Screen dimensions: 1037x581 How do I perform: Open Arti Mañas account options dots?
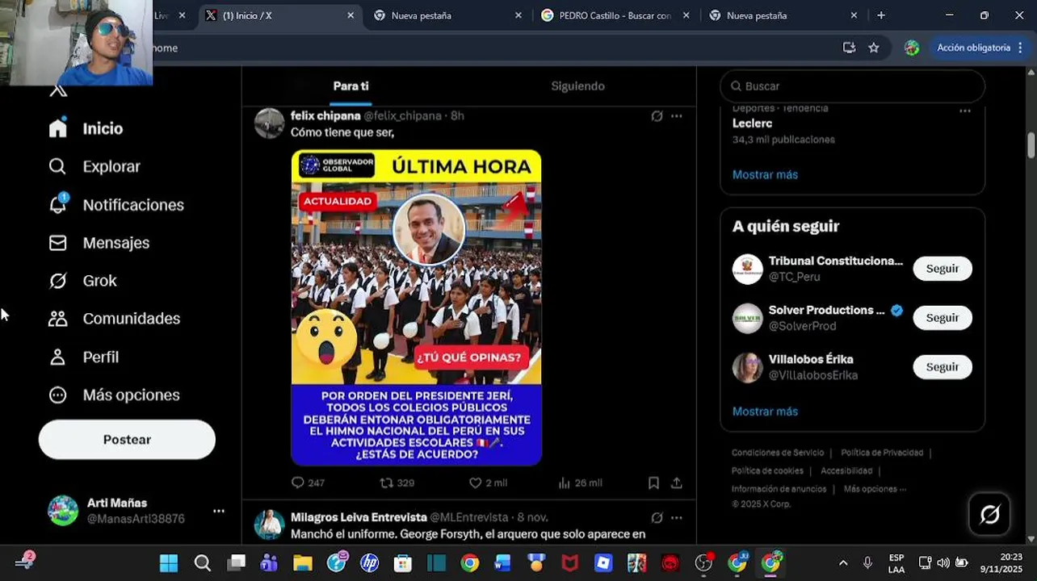219,511
